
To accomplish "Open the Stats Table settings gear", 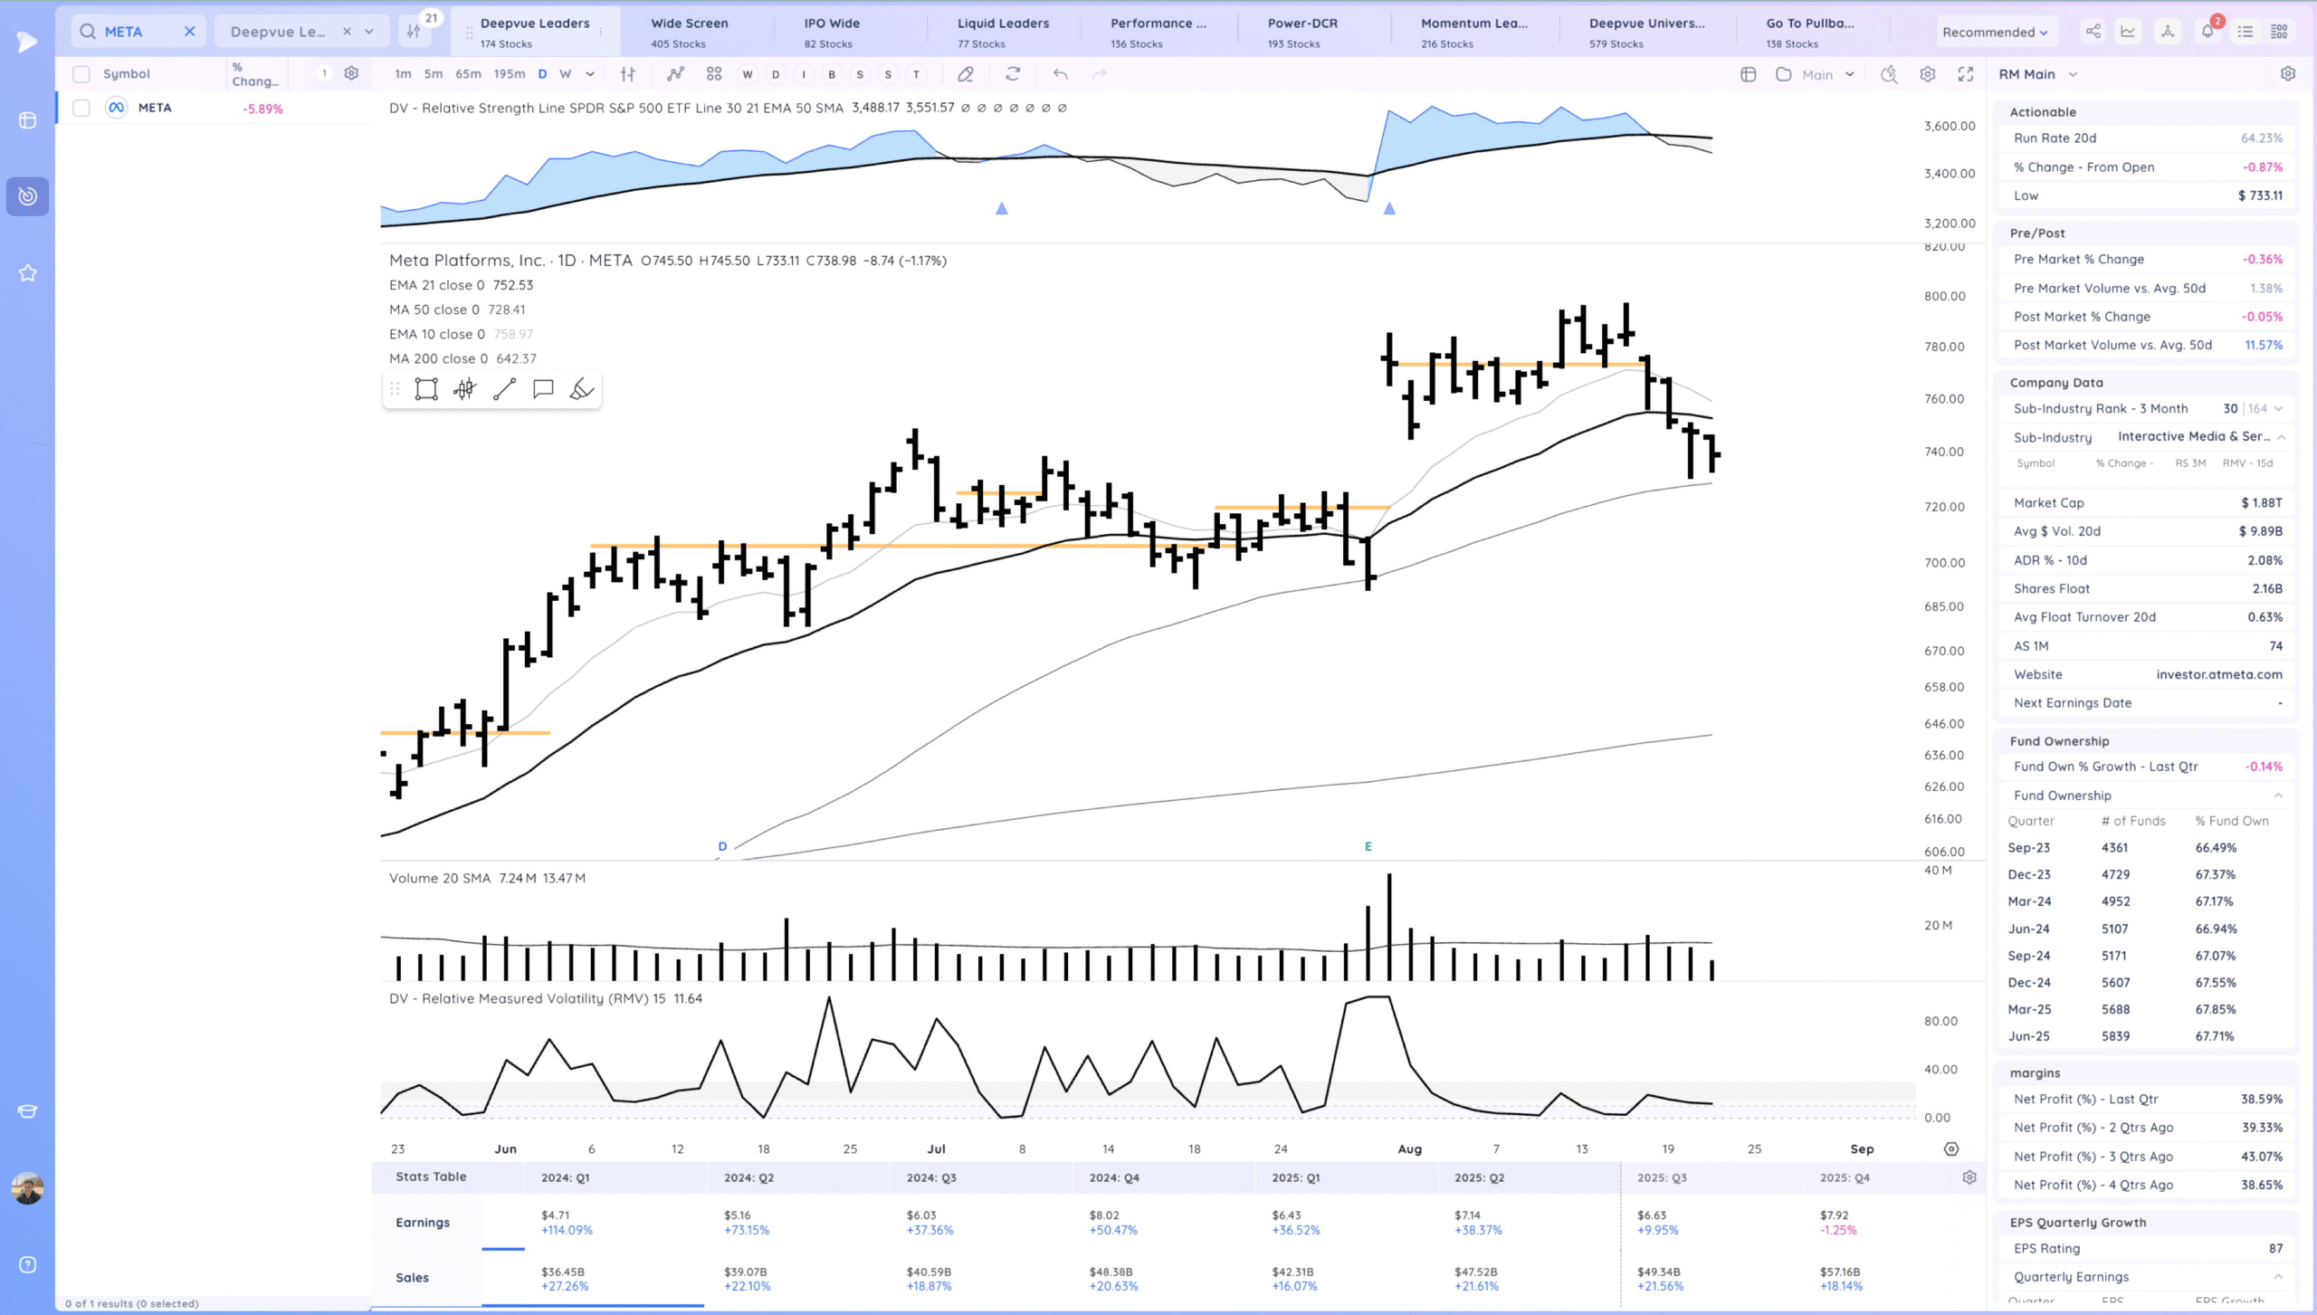I will [x=1969, y=1177].
